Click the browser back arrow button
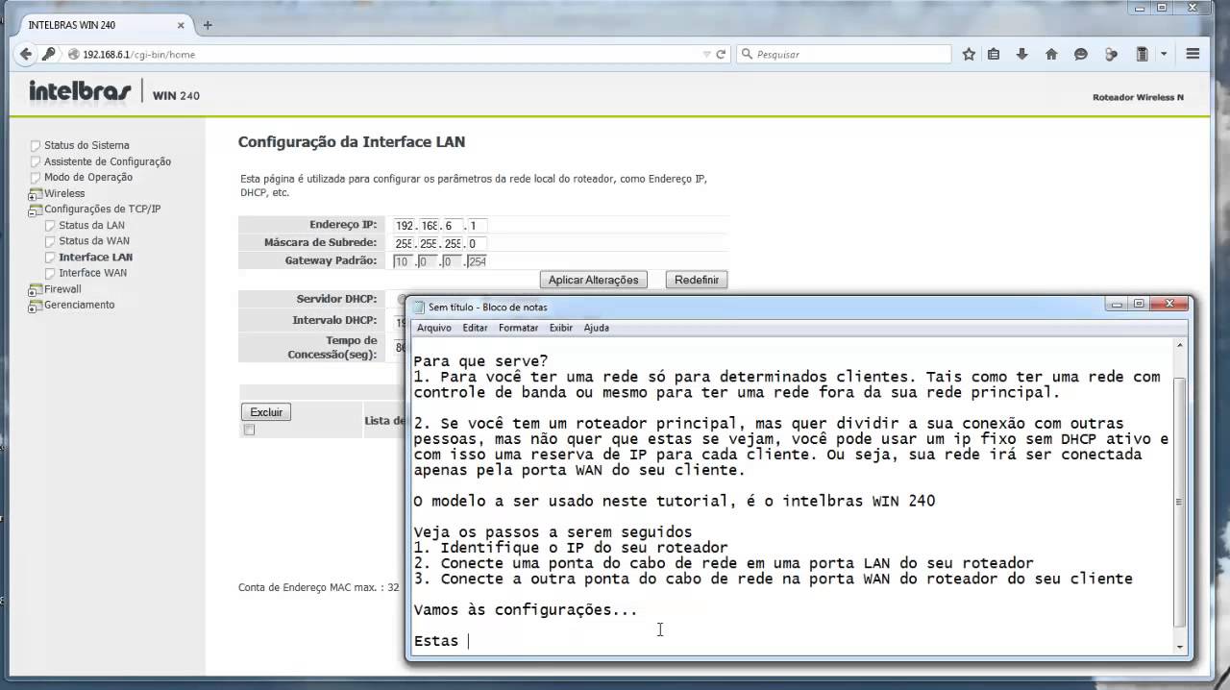Viewport: 1230px width, 690px height. pyautogui.click(x=26, y=54)
